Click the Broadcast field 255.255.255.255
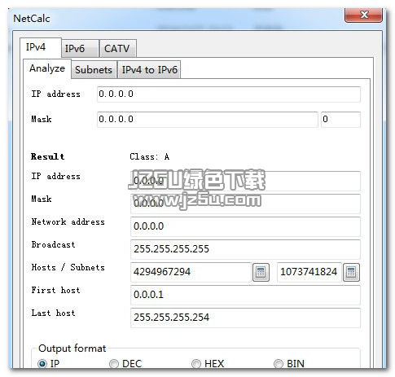Image resolution: width=395 pixels, height=377 pixels. [x=245, y=249]
